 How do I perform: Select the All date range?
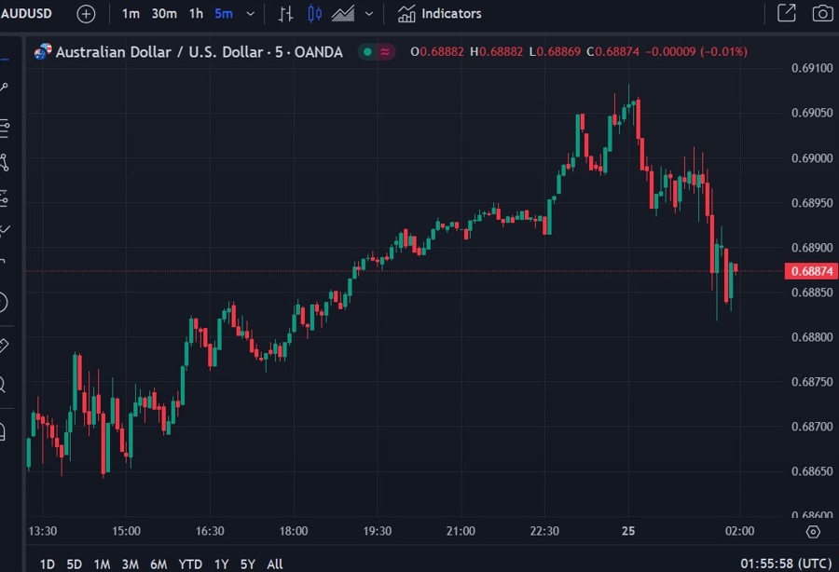[274, 564]
